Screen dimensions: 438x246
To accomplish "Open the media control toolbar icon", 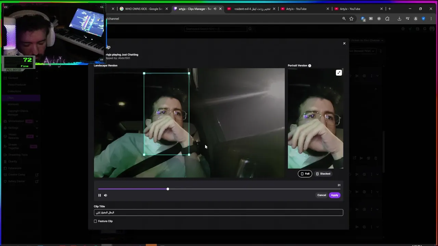I will click(408, 19).
